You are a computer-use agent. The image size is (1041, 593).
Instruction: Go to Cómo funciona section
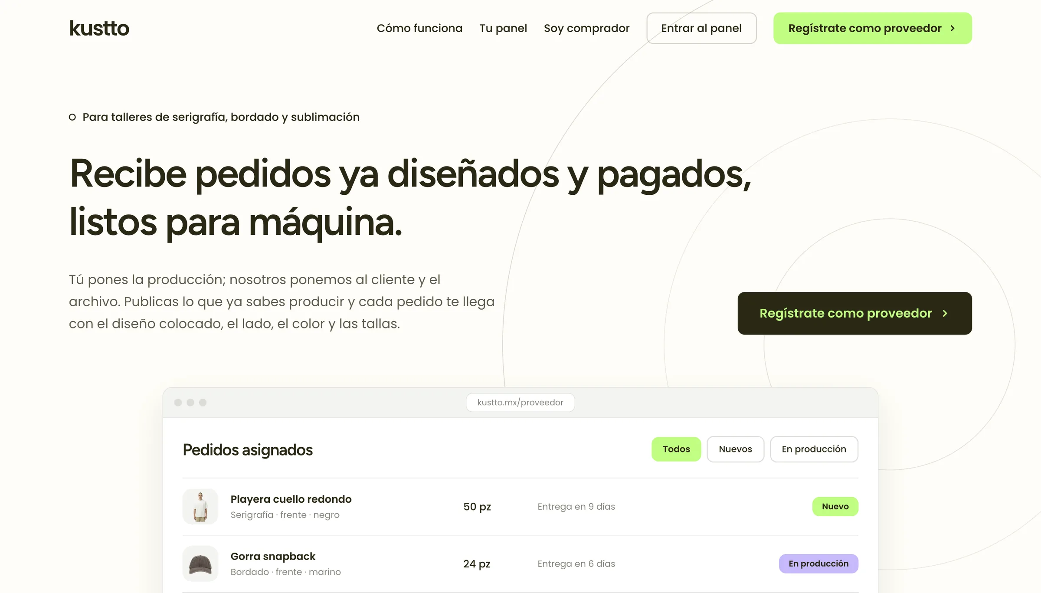pos(419,28)
